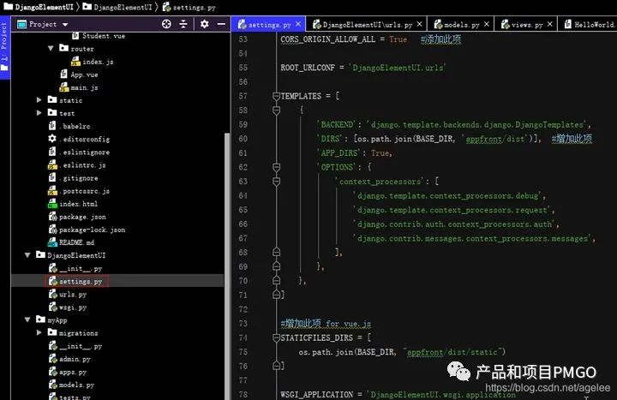Select __init__.py under DjangoElementUI
Image resolution: width=617 pixels, height=400 pixels.
tap(75, 268)
